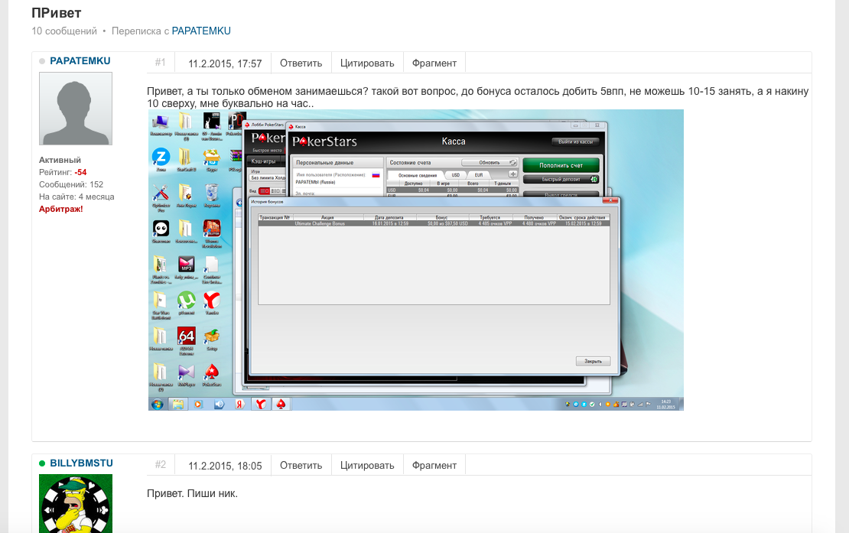Screen dimensions: 849x533
Task: Click the green online status dot beside BILLYBMSTU
Action: click(x=42, y=463)
